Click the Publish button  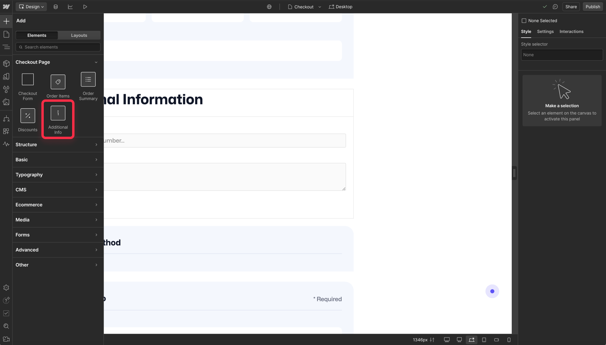pos(593,7)
